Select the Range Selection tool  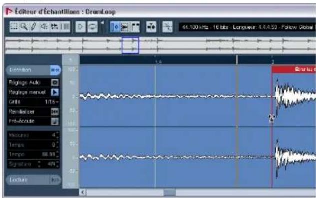tap(14, 27)
